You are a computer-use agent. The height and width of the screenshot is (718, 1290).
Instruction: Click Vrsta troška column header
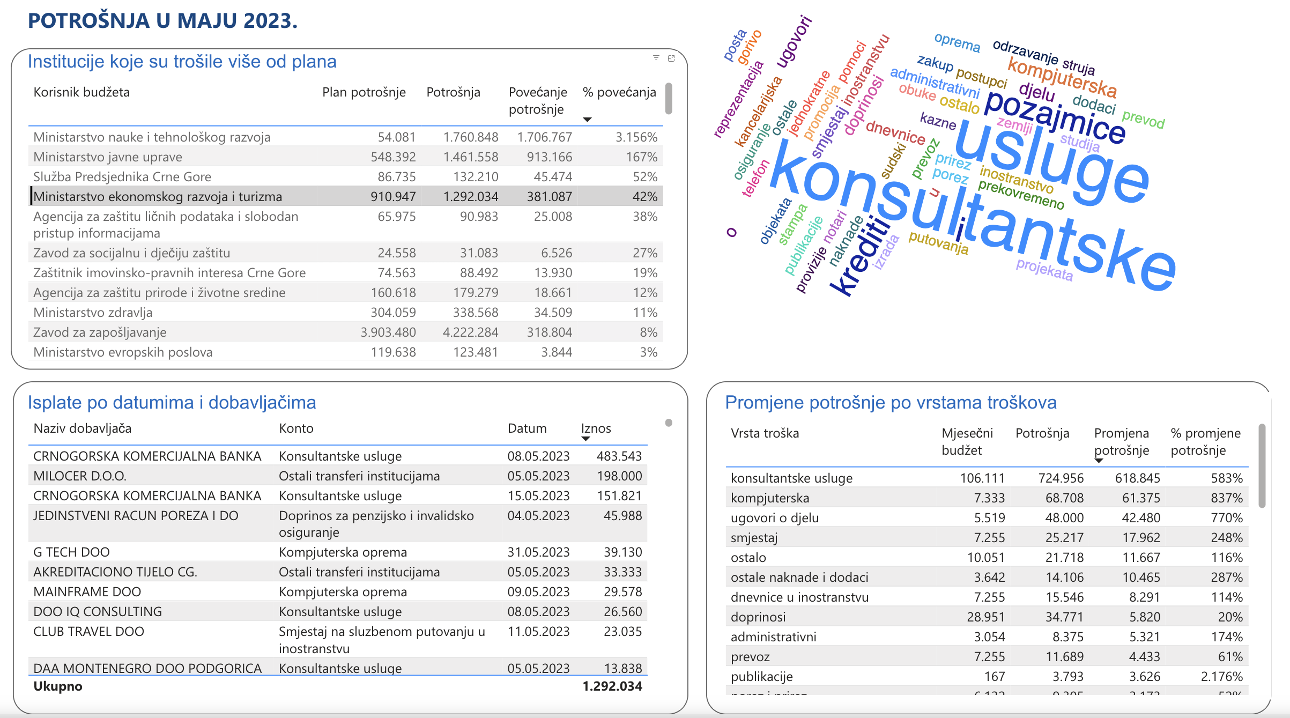765,433
